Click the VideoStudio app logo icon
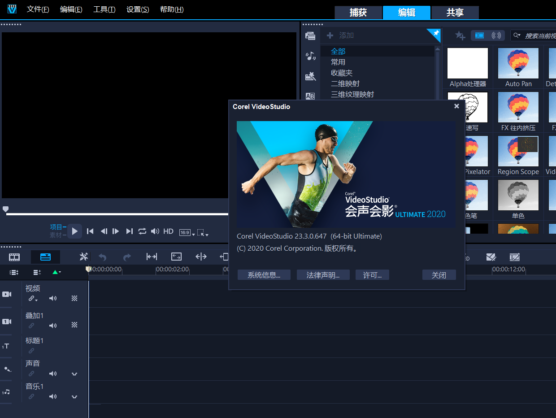The image size is (556, 418). tap(12, 9)
